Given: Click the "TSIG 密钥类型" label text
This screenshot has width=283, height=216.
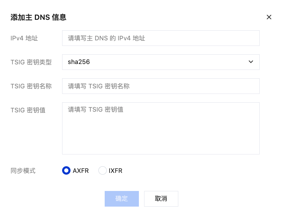Looking at the screenshot, I should (31, 62).
